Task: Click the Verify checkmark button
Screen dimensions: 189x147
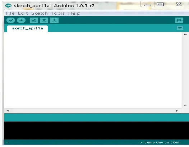Action: 11,20
